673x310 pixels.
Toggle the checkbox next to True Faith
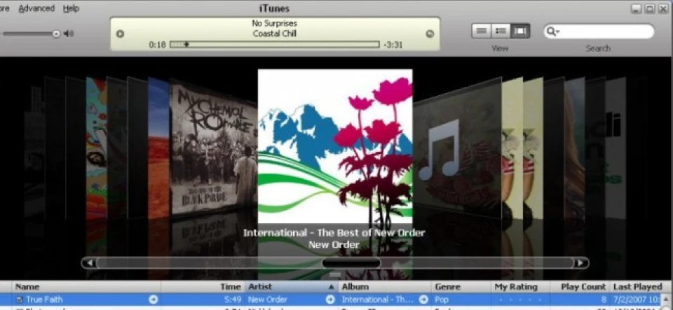pyautogui.click(x=19, y=300)
